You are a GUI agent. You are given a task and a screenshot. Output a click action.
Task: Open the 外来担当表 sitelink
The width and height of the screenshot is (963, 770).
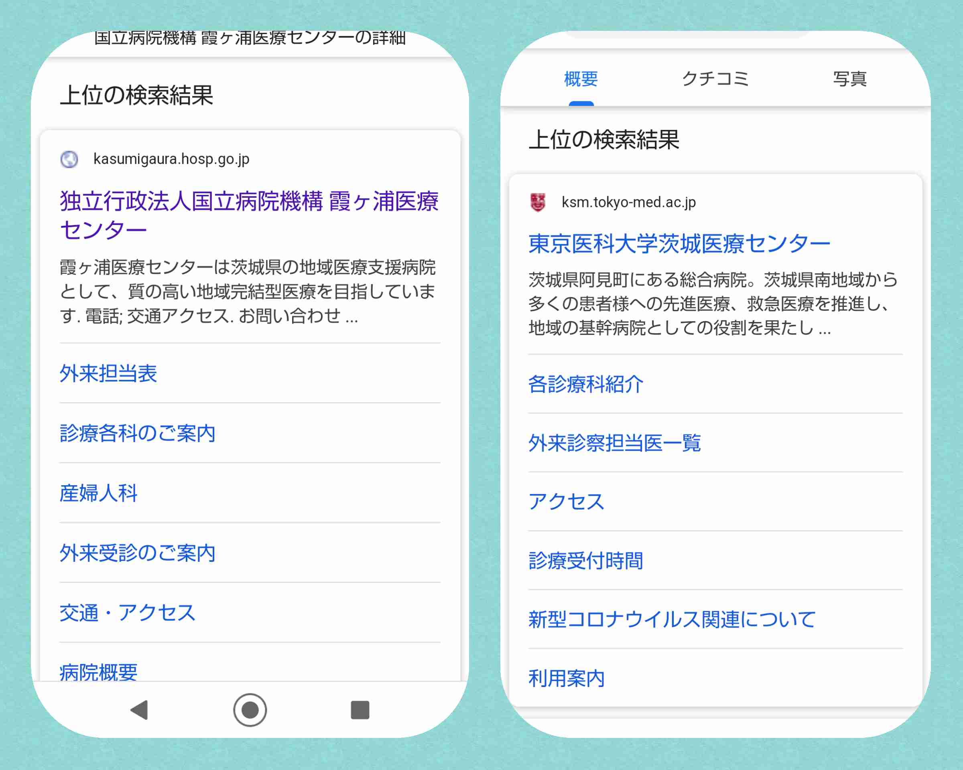(x=108, y=373)
